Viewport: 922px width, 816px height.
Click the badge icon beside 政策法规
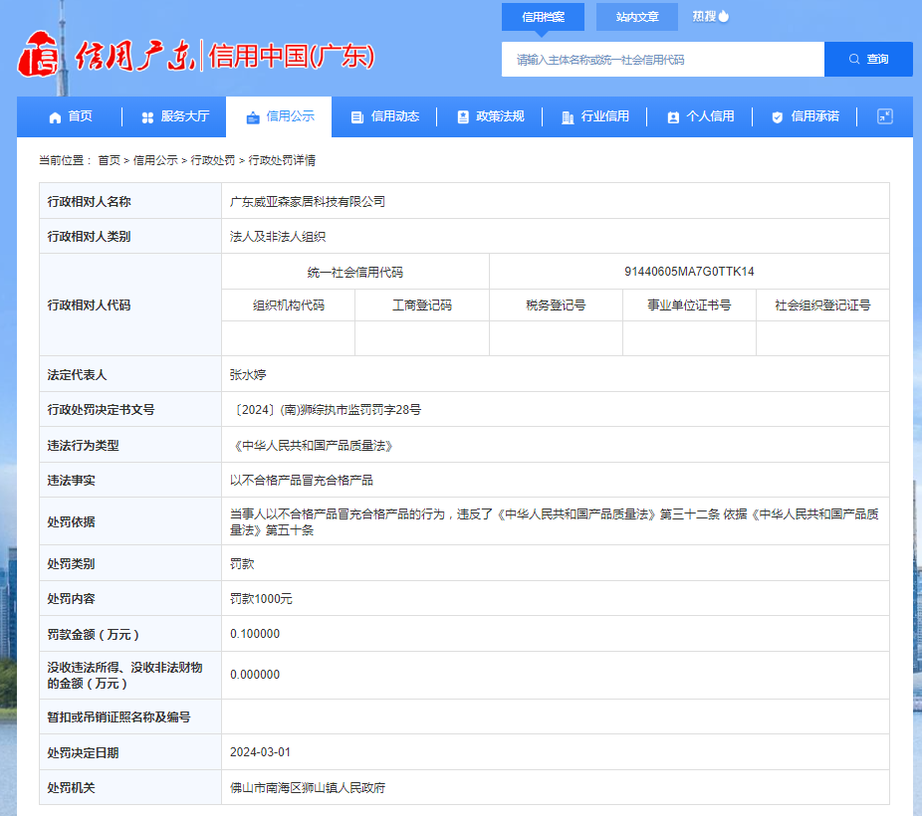coord(463,117)
